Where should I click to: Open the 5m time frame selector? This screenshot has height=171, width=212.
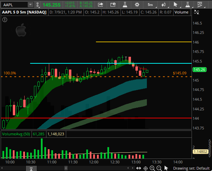150,5
